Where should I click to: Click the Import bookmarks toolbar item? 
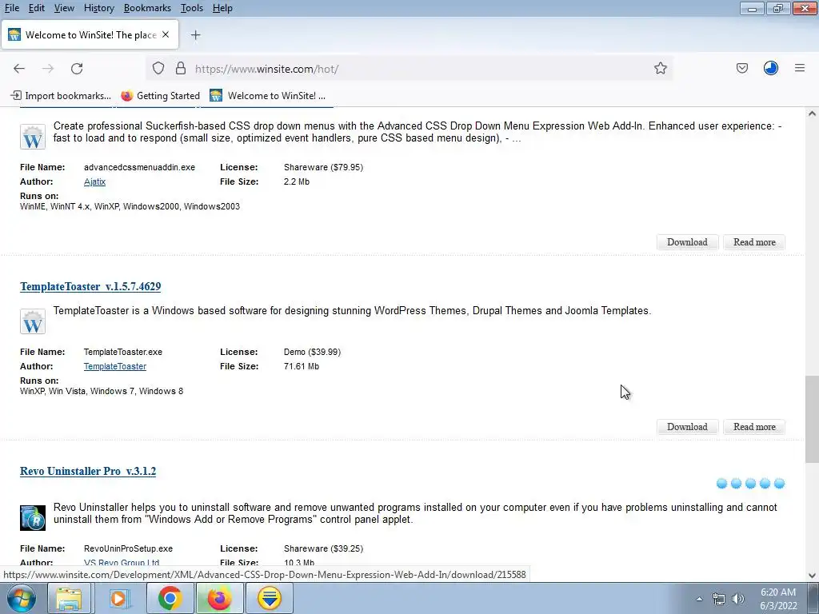(61, 96)
